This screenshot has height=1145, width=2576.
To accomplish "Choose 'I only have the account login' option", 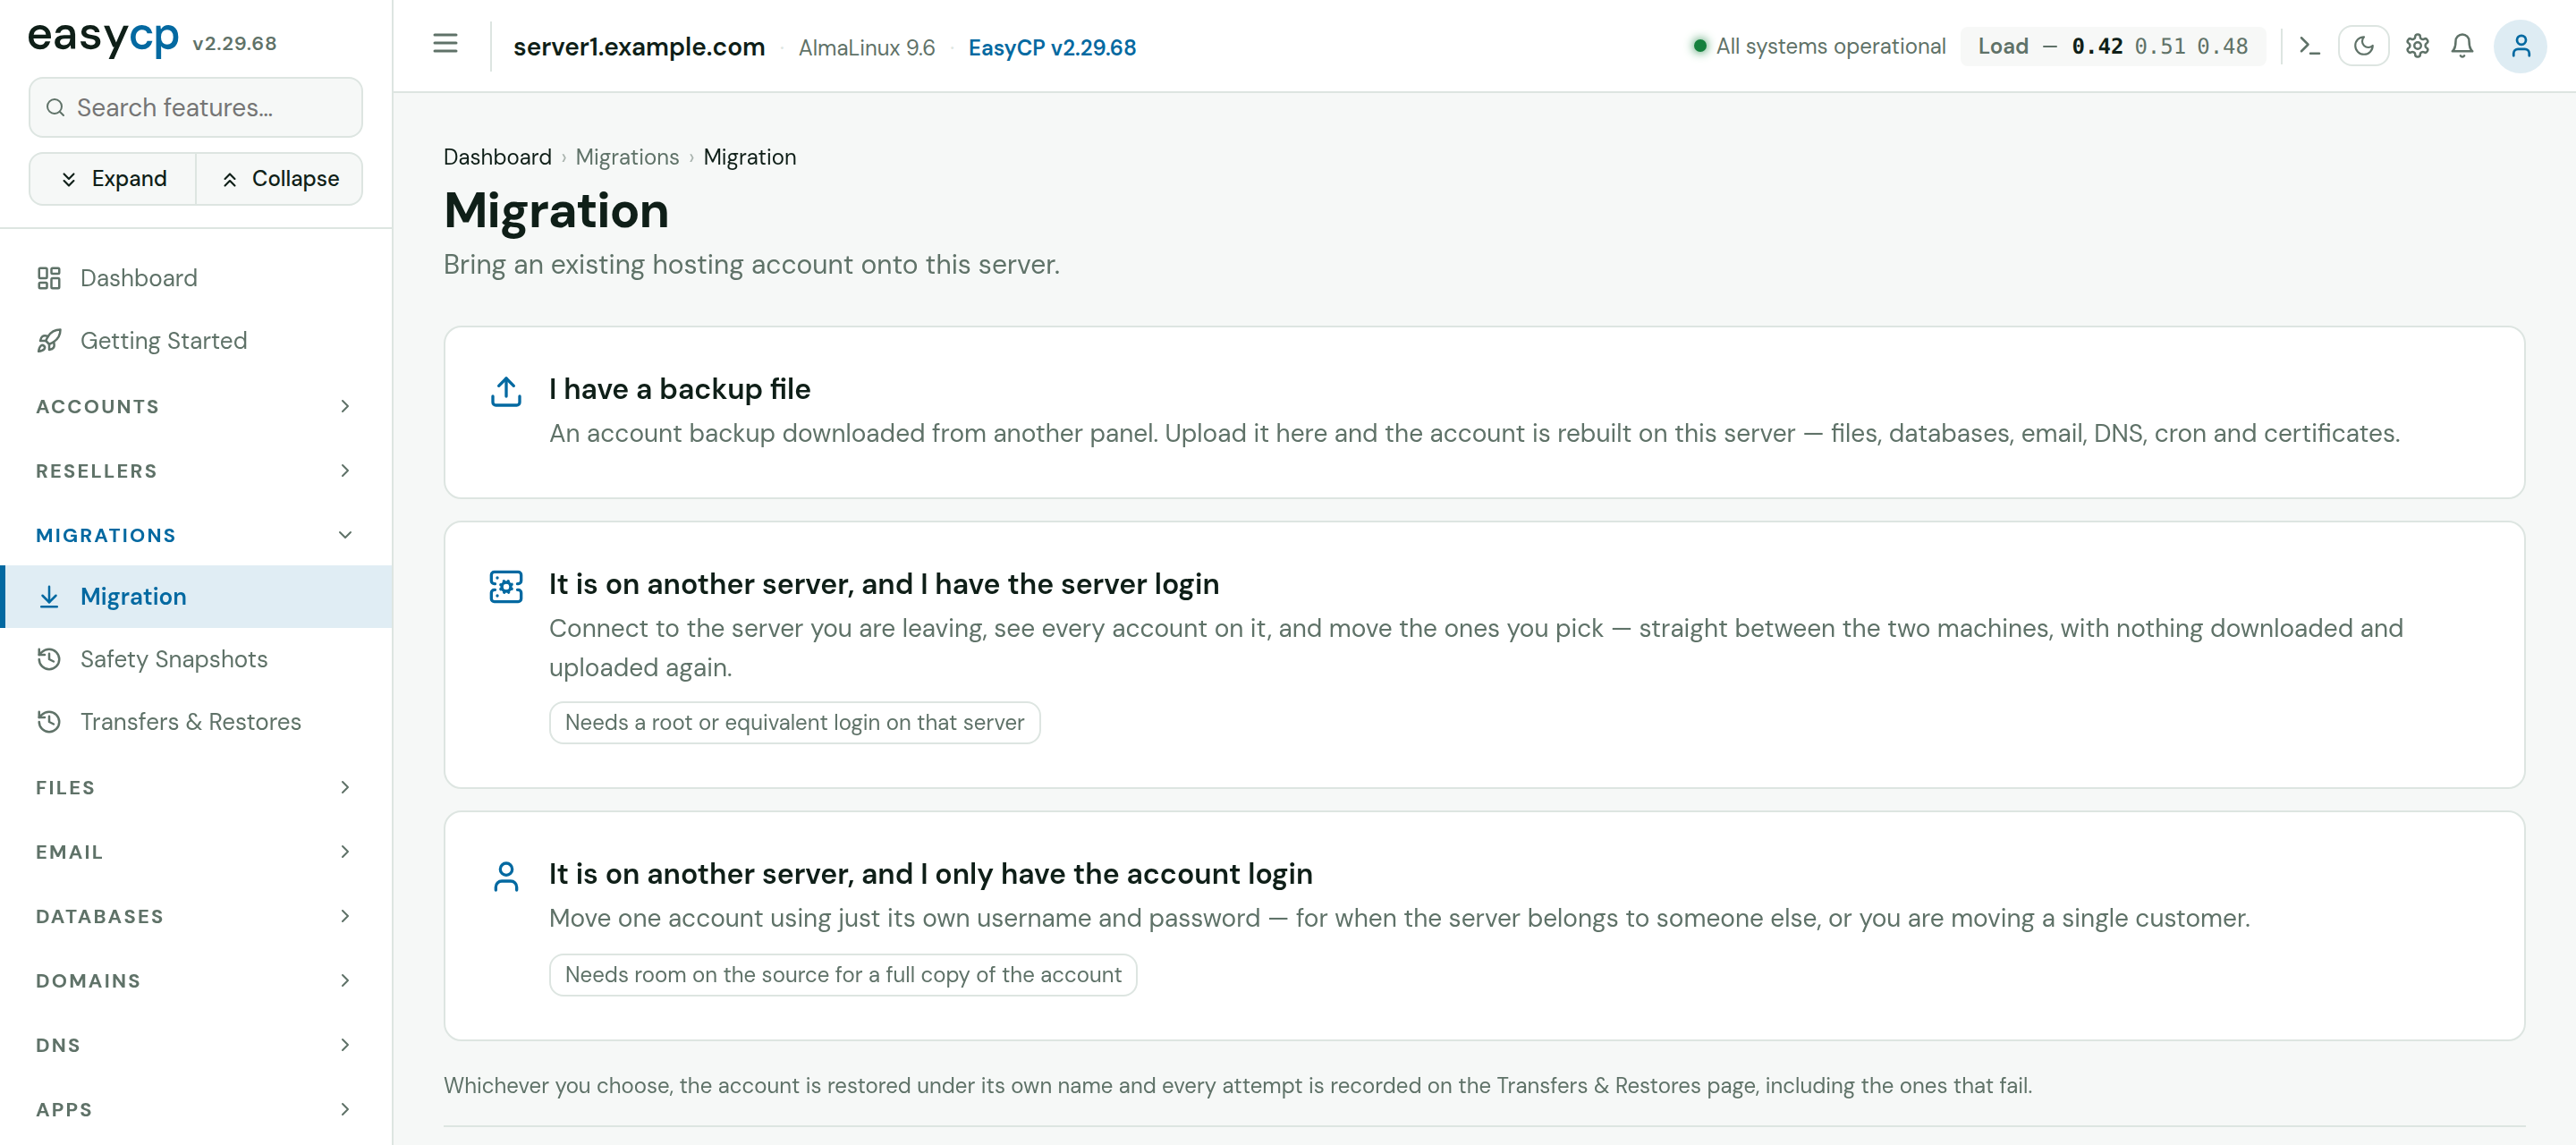I will (x=1484, y=926).
